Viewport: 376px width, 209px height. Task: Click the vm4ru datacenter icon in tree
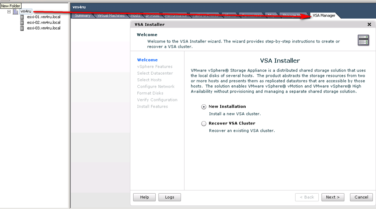pyautogui.click(x=15, y=11)
